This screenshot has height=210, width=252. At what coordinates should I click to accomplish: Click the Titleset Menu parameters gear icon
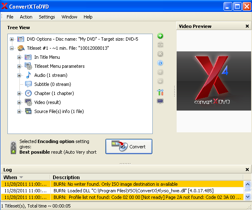(28, 66)
